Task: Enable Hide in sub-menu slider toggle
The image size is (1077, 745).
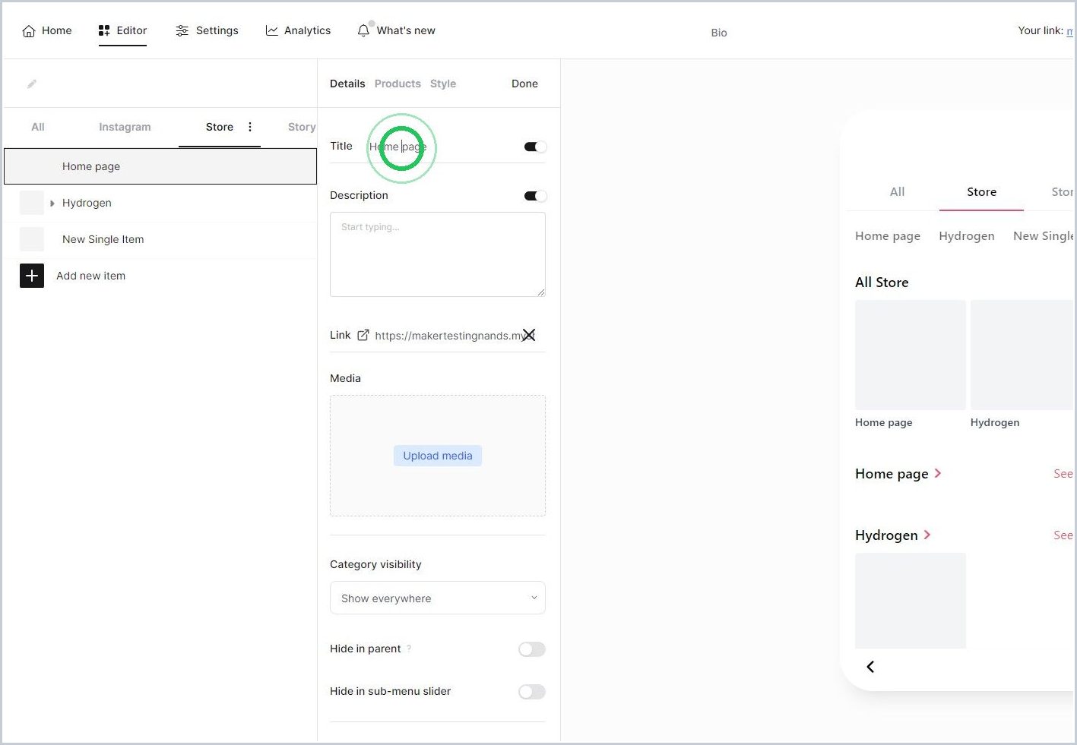Action: (532, 692)
